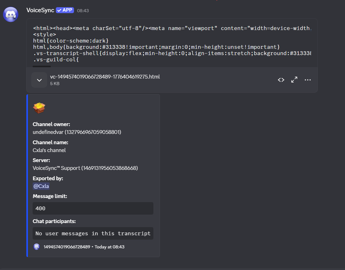Open the code view for the attachment
Image resolution: width=345 pixels, height=270 pixels.
pos(281,80)
